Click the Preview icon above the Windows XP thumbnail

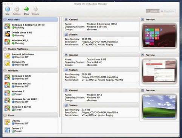click(x=142, y=90)
